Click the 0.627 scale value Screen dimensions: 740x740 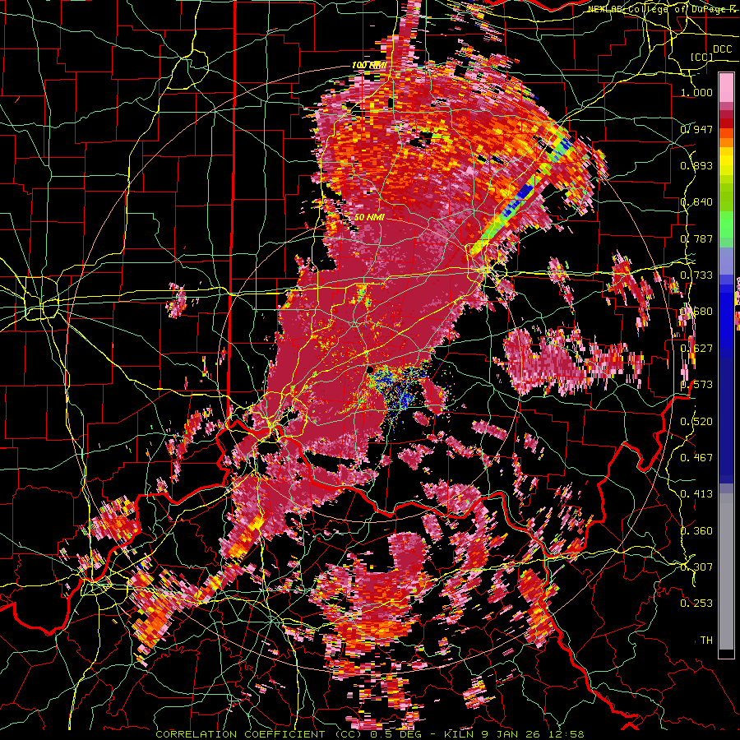(696, 349)
